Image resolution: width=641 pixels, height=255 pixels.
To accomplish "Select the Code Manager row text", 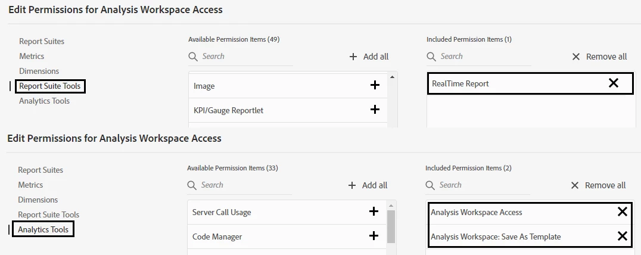I will pos(217,237).
